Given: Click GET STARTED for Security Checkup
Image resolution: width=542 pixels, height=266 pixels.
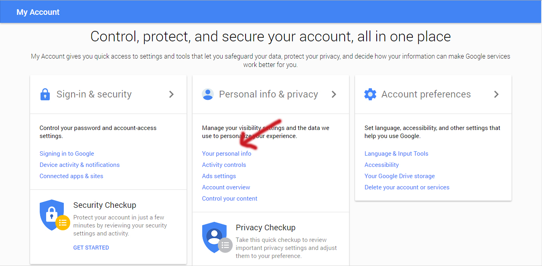Looking at the screenshot, I should (x=91, y=247).
